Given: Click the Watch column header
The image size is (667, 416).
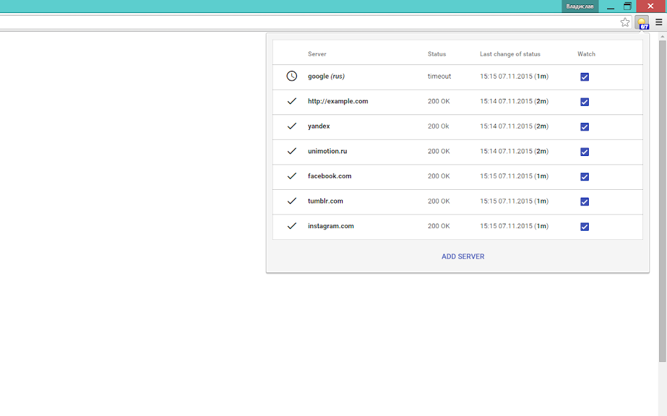Looking at the screenshot, I should [586, 54].
